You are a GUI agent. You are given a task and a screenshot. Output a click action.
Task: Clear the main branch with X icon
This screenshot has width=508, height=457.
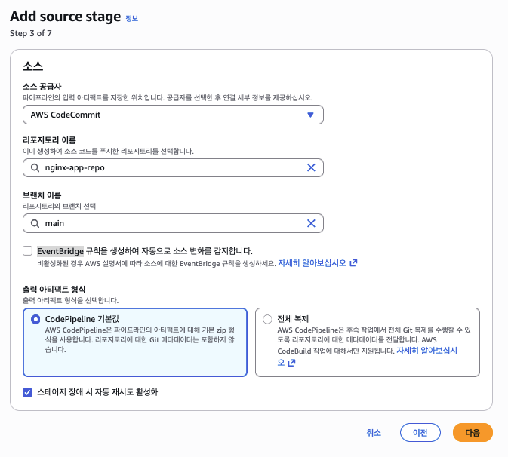[311, 223]
